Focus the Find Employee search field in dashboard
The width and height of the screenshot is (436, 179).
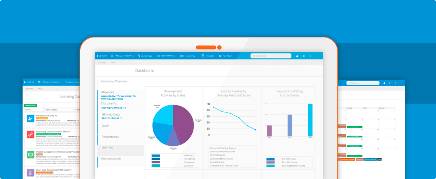[x=271, y=56]
